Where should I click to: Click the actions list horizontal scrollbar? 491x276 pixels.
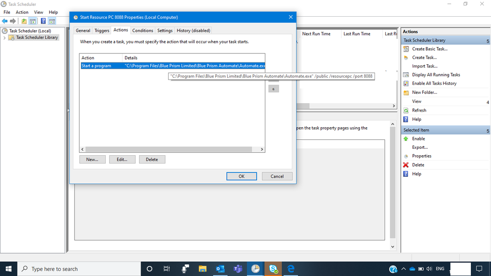coord(169,149)
